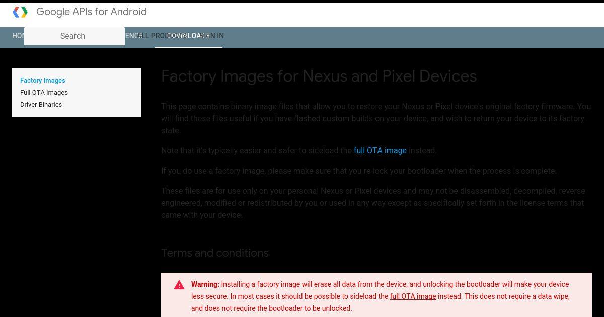Switch to the DOWNLOADS tab
The height and width of the screenshot is (317, 604).
(x=188, y=36)
